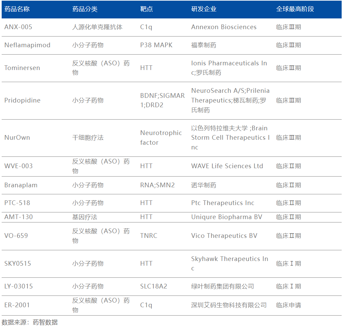343x328 pixels.
Task: Click the 全球最高阶段 column header
Action: click(x=295, y=9)
